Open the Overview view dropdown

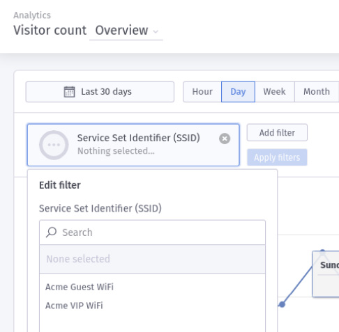126,31
